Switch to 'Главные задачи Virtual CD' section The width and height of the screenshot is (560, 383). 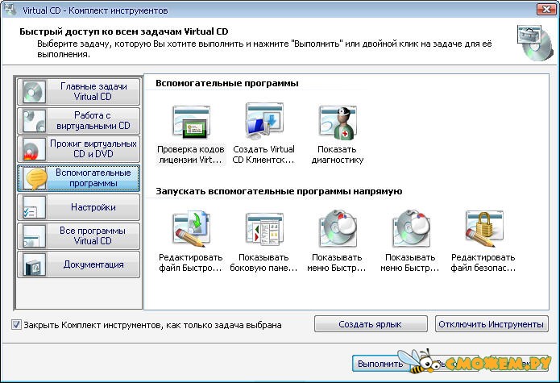[x=79, y=91]
